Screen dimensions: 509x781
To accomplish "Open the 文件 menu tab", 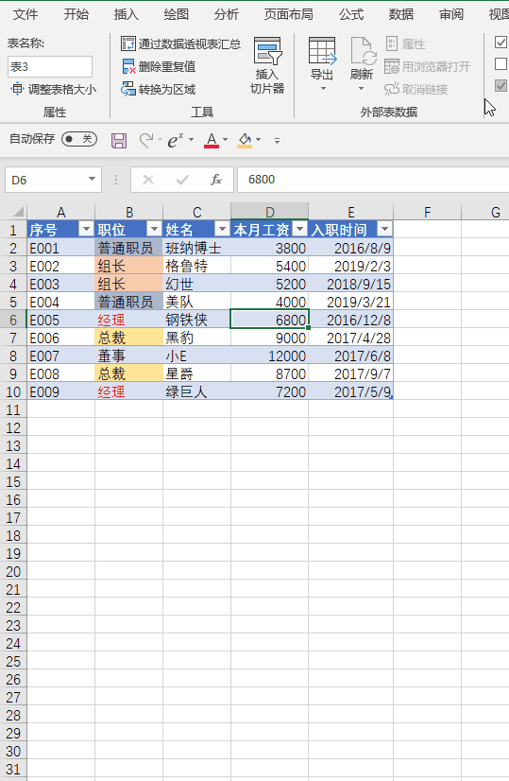I will pyautogui.click(x=25, y=14).
